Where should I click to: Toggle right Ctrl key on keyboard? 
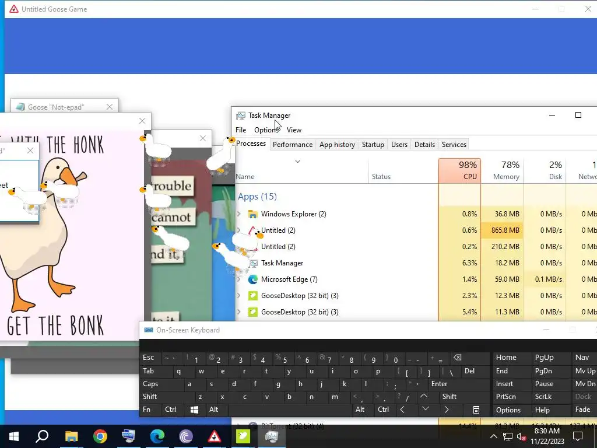(384, 409)
